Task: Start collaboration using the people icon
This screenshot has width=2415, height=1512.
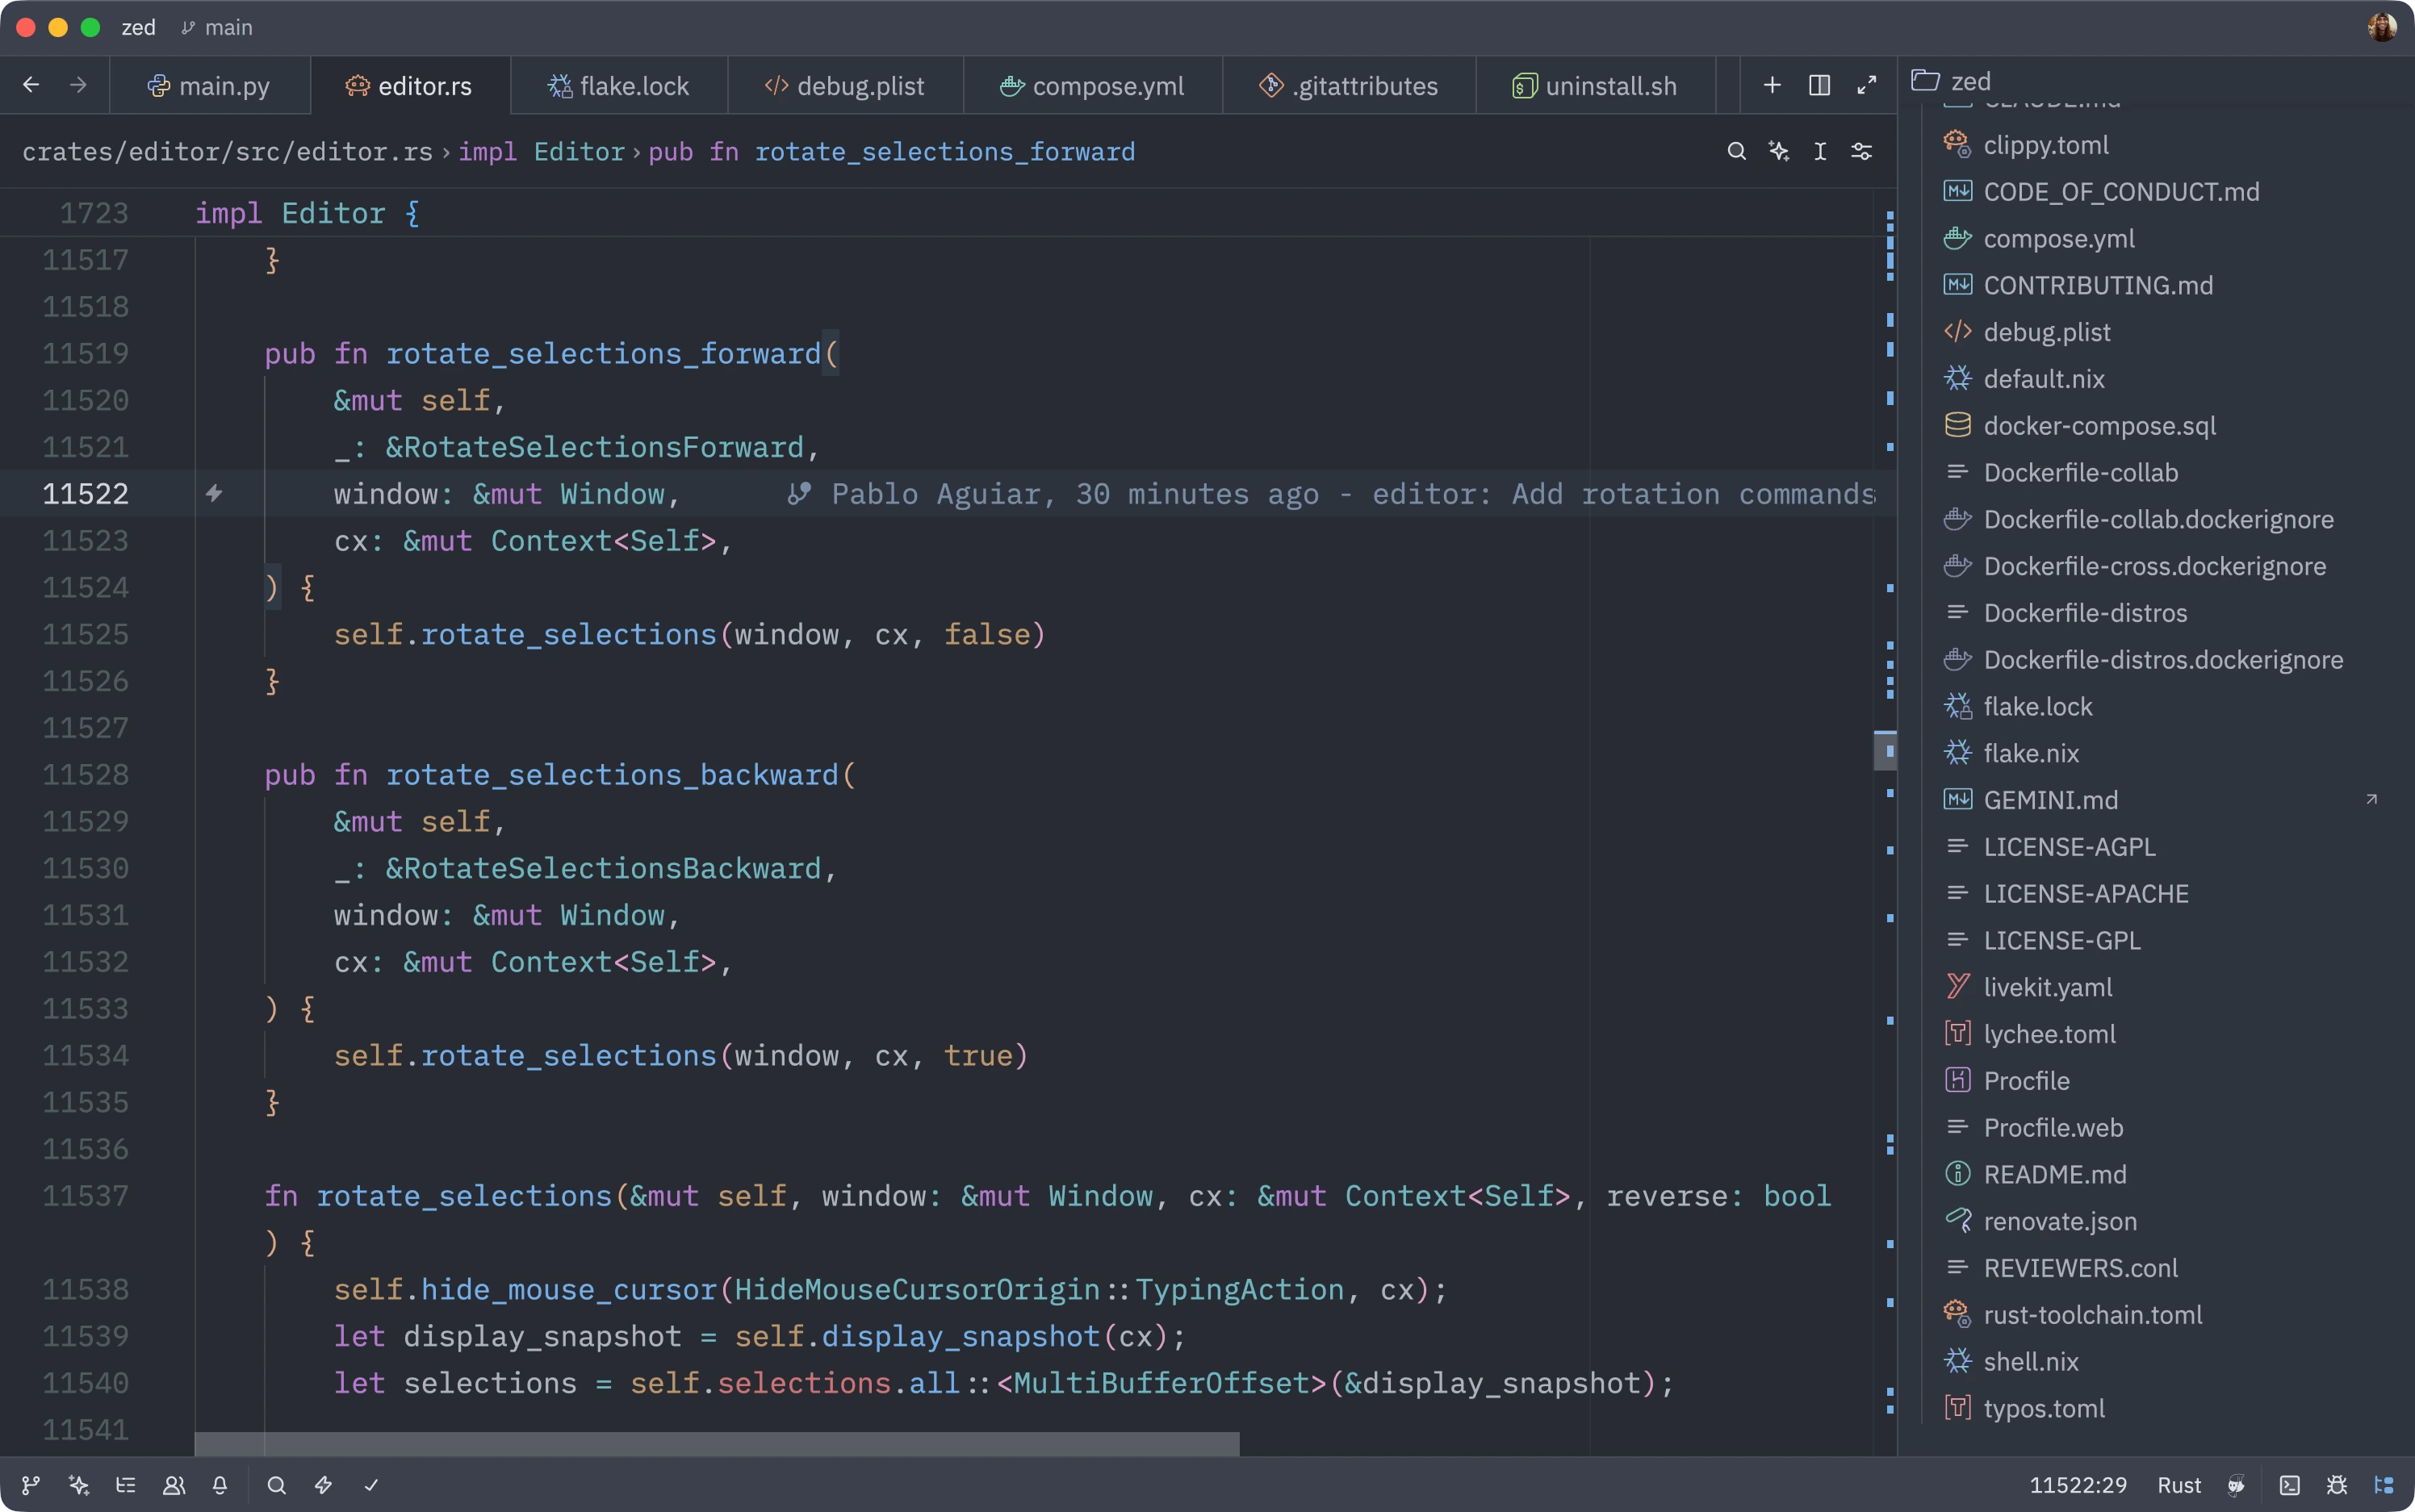Action: [x=174, y=1486]
